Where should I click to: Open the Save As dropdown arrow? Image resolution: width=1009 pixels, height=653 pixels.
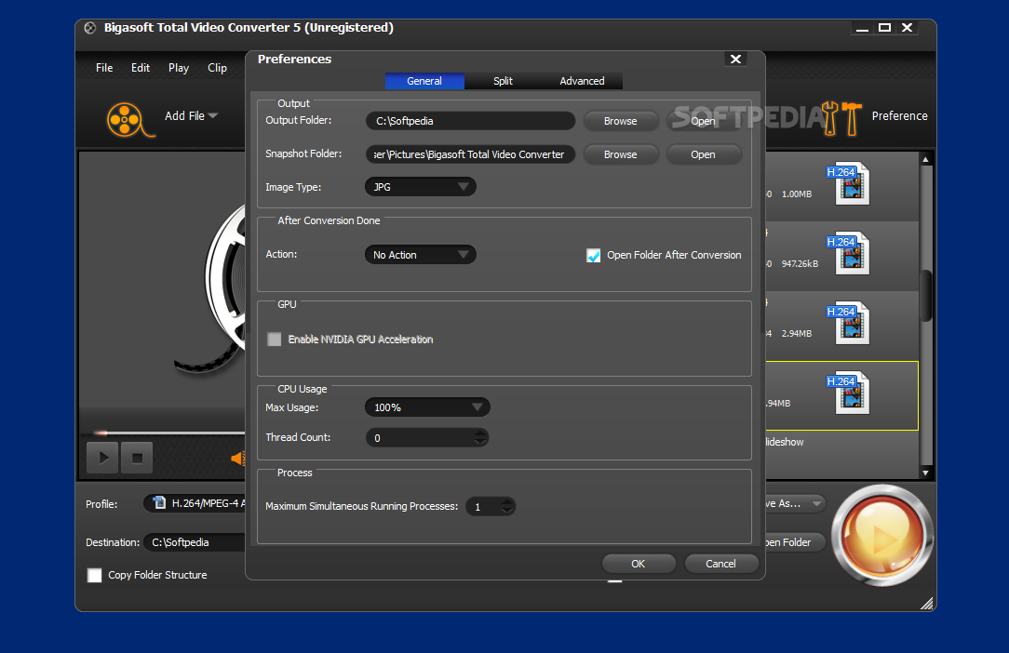click(816, 503)
